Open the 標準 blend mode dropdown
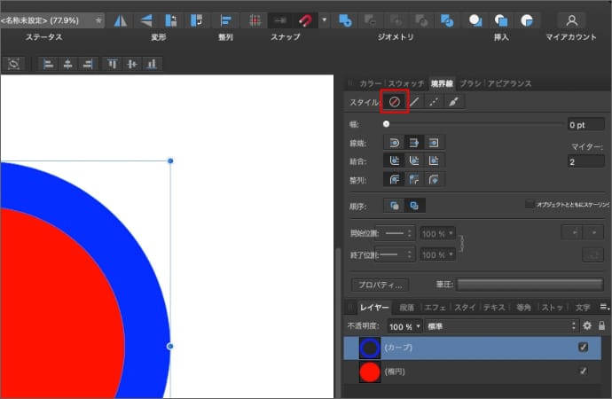612x399 pixels. click(501, 326)
